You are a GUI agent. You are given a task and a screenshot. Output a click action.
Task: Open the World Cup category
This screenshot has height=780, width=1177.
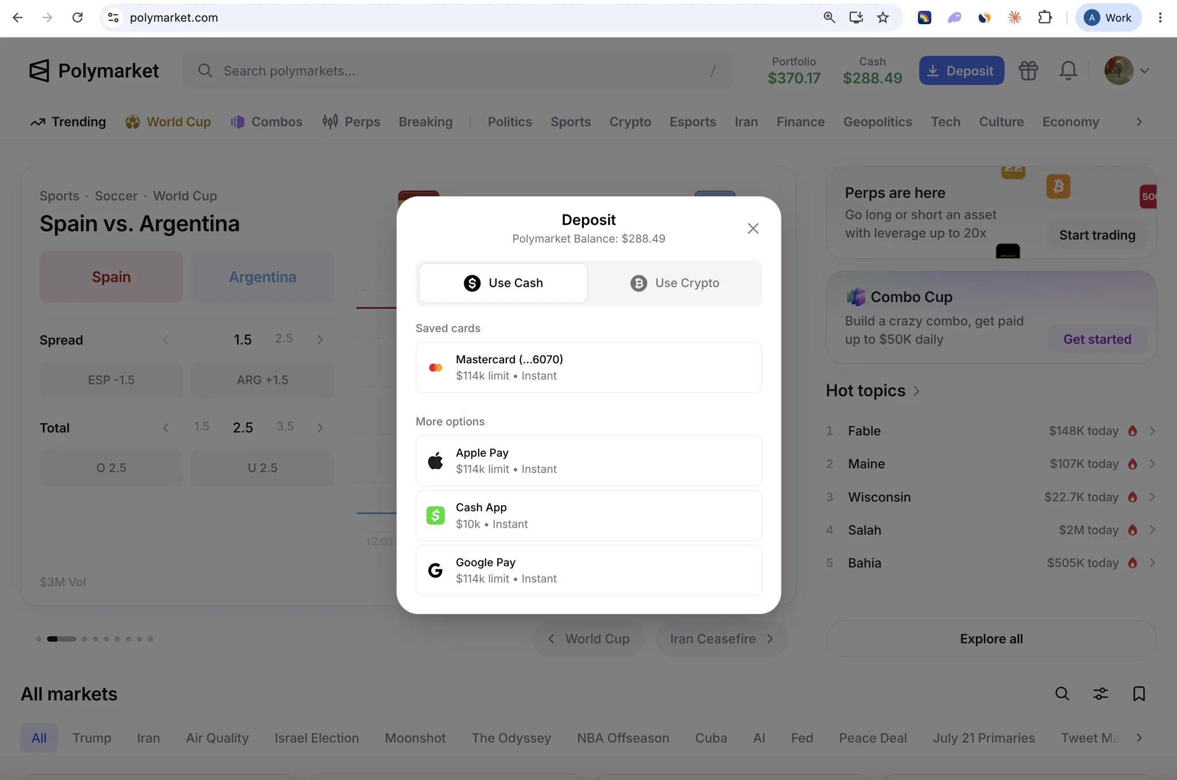click(168, 122)
